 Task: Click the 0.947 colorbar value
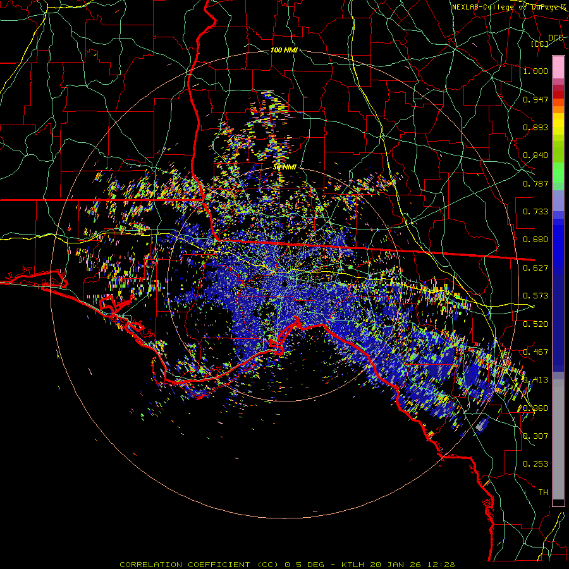(535, 99)
